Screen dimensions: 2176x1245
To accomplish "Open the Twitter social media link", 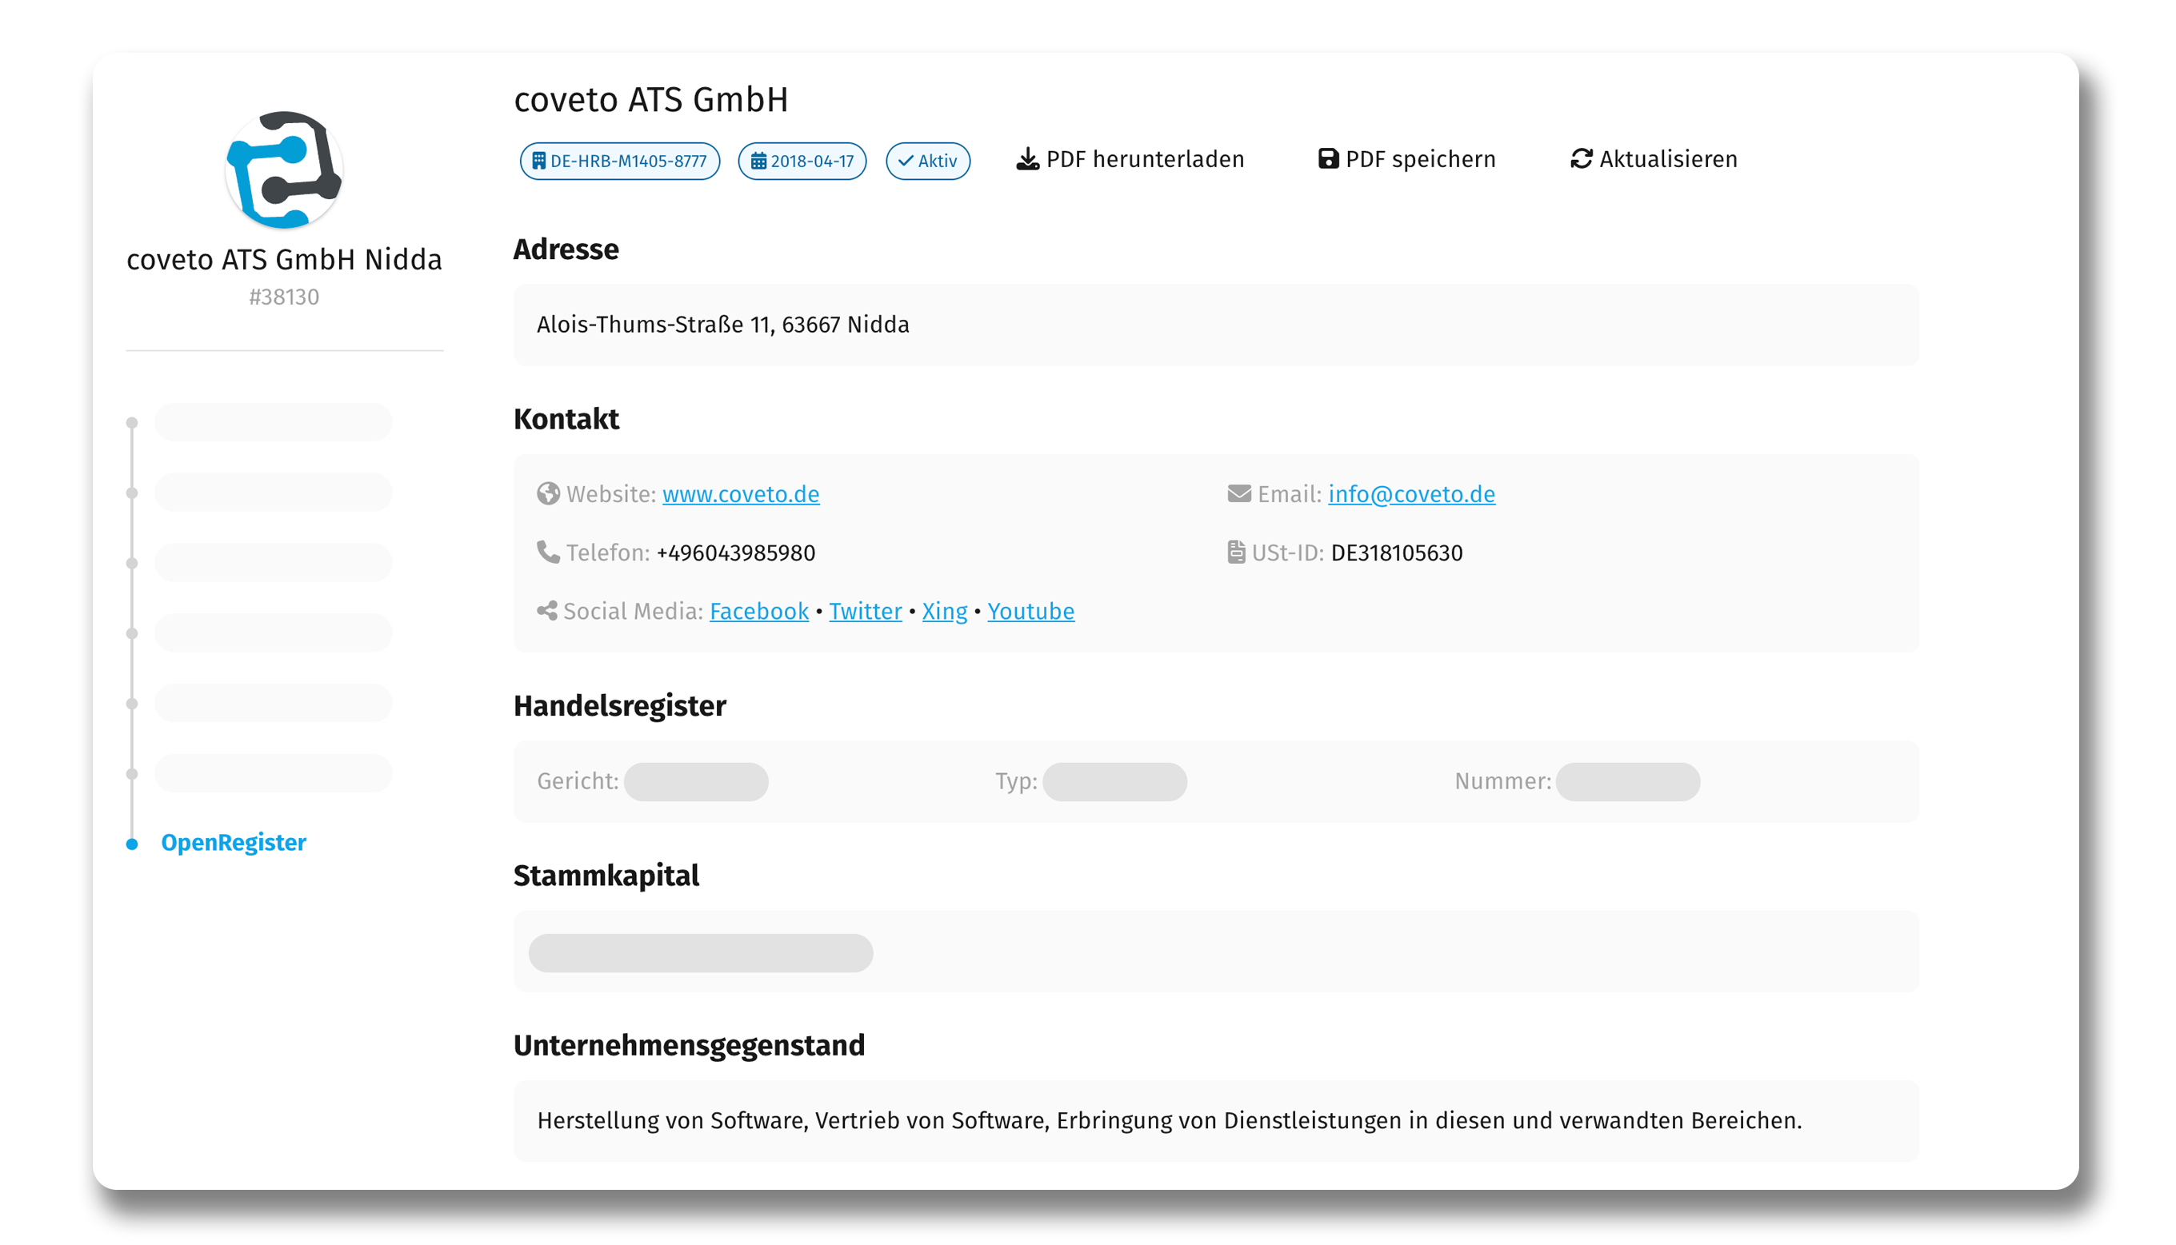I will click(865, 612).
